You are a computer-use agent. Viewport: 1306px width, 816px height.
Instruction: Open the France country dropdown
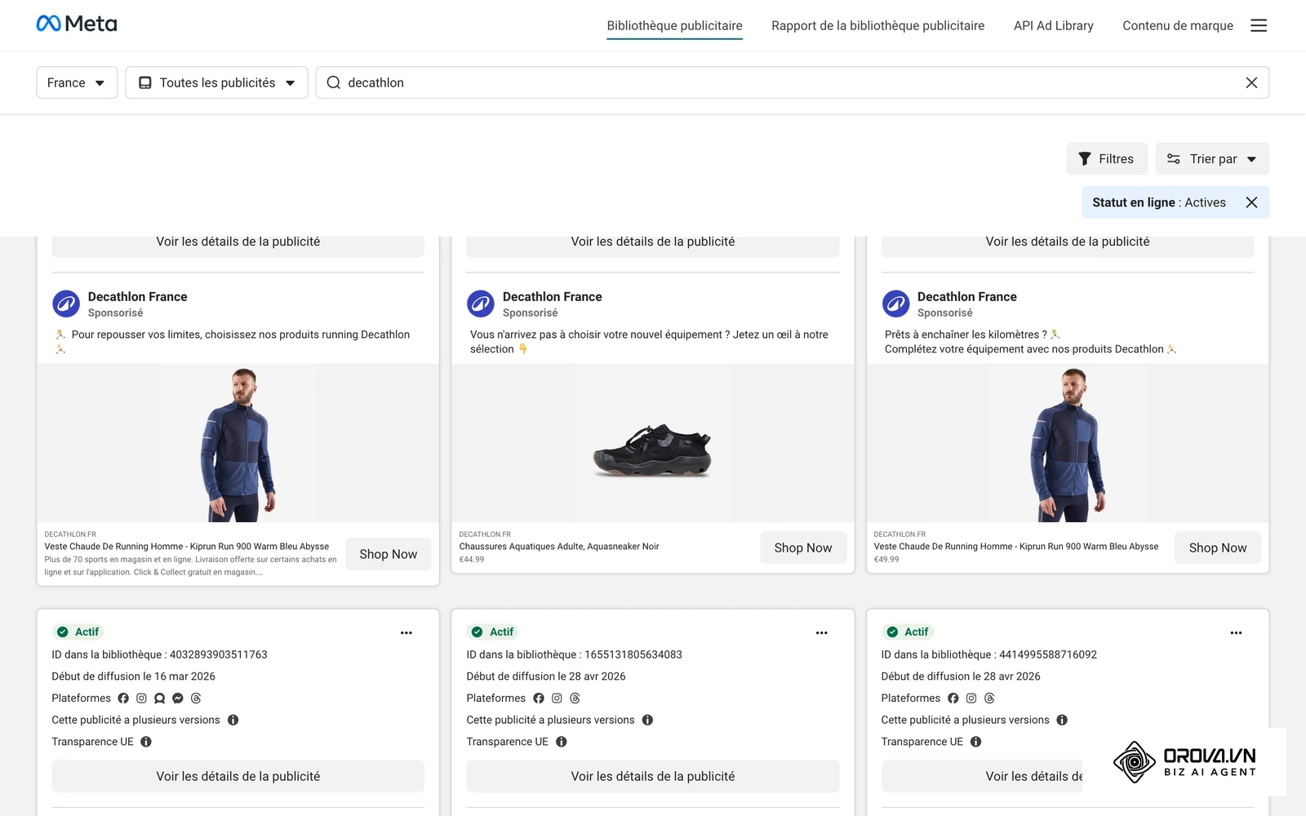(x=77, y=82)
